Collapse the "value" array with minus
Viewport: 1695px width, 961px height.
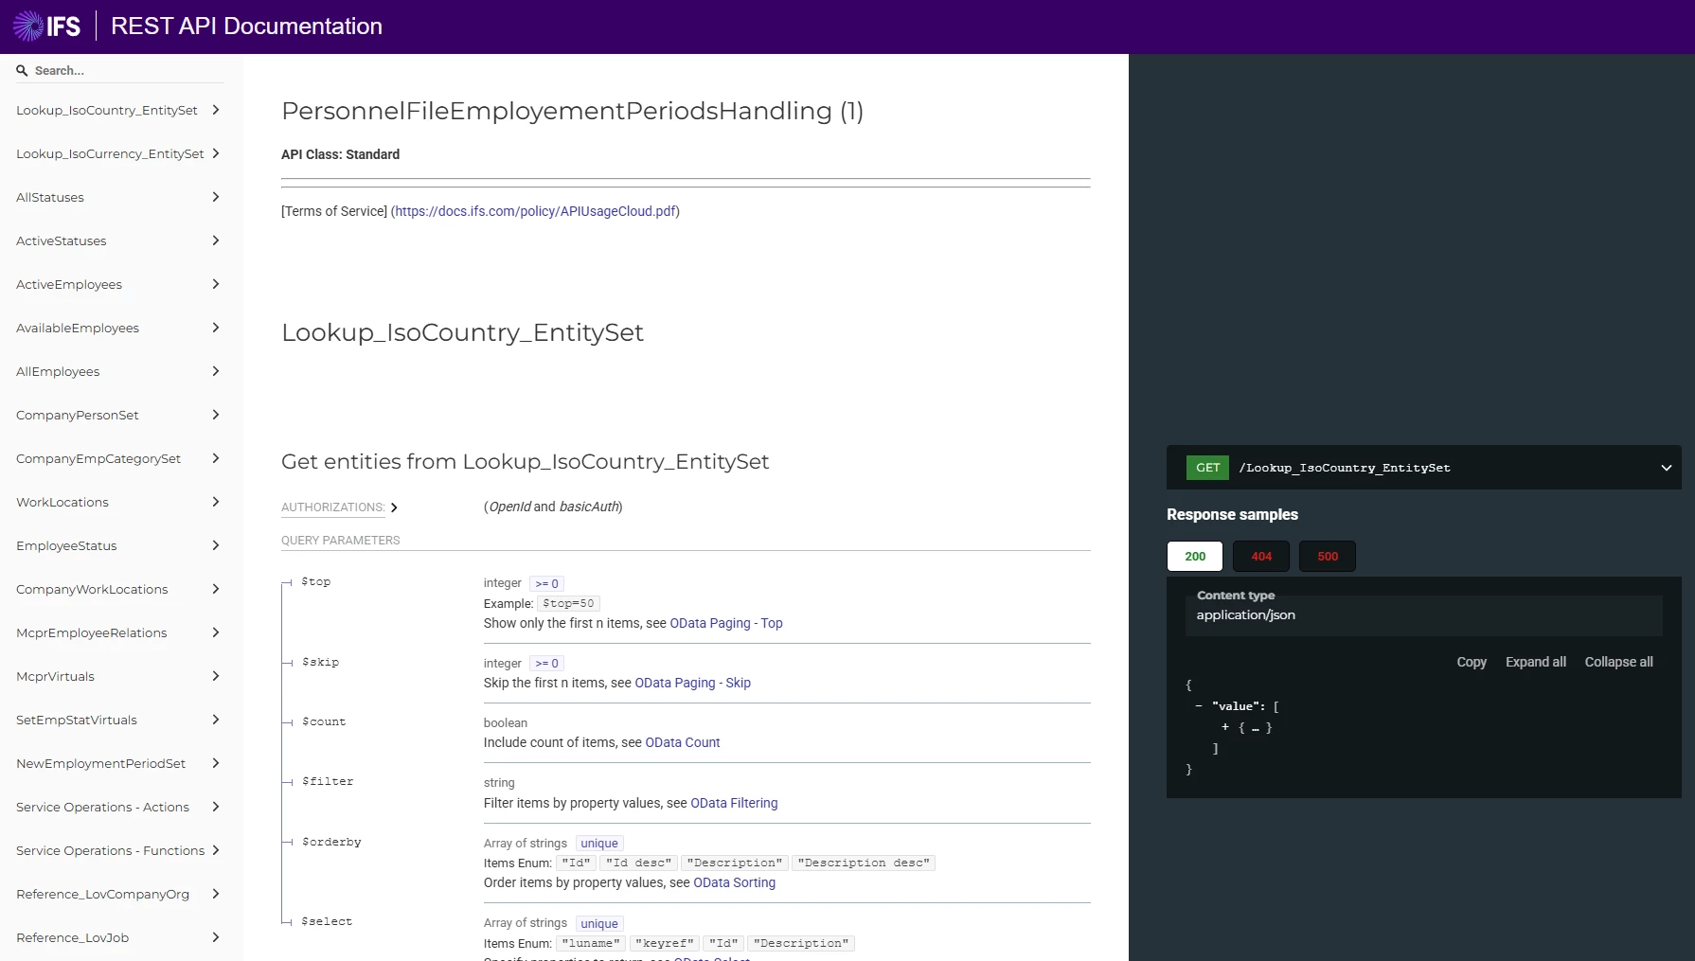1199,706
